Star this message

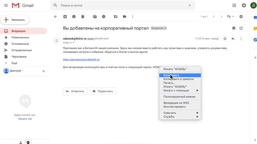pos(225,39)
